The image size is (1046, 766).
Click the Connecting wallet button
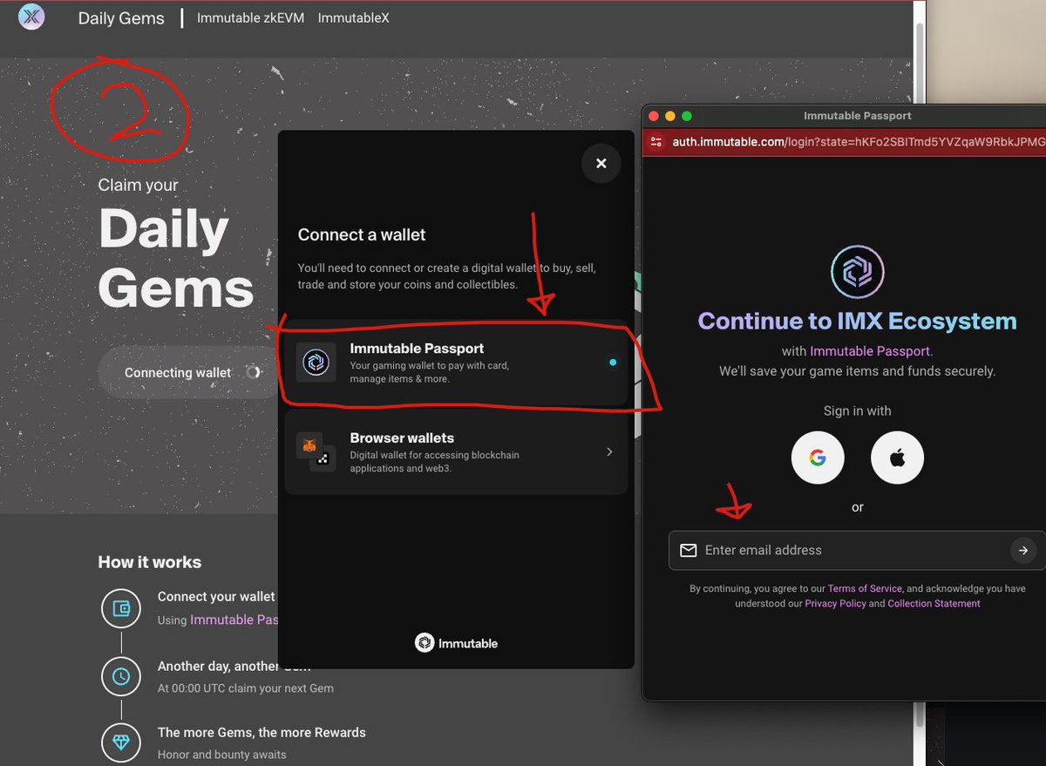point(183,372)
